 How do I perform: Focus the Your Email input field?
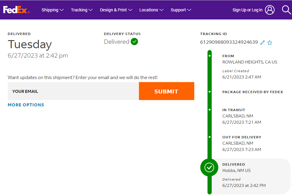(73, 91)
